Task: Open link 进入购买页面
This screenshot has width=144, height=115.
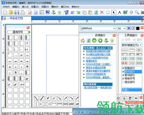Action: click(x=90, y=87)
